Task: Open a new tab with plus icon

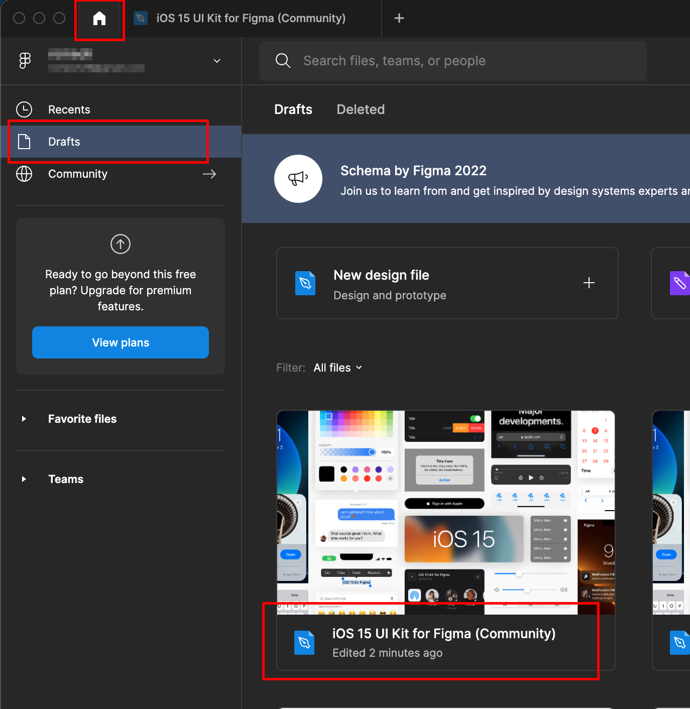Action: pyautogui.click(x=399, y=18)
